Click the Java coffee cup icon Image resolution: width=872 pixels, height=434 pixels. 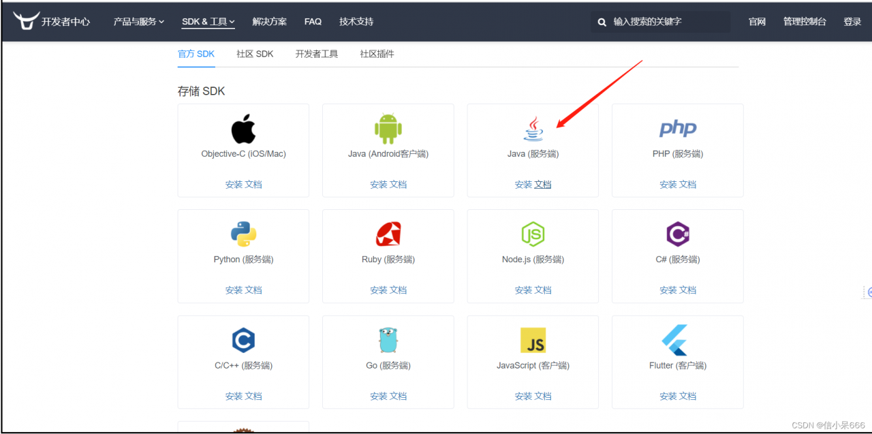coord(533,129)
